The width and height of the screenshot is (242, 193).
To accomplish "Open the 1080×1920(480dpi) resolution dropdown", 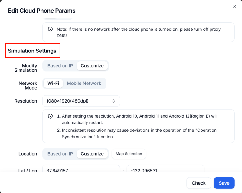I will (81, 101).
